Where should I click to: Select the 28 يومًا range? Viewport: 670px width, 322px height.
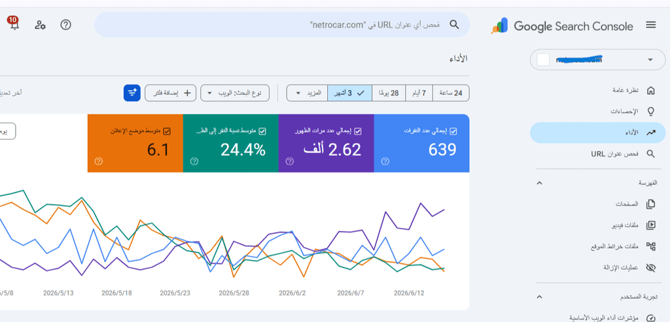point(389,93)
